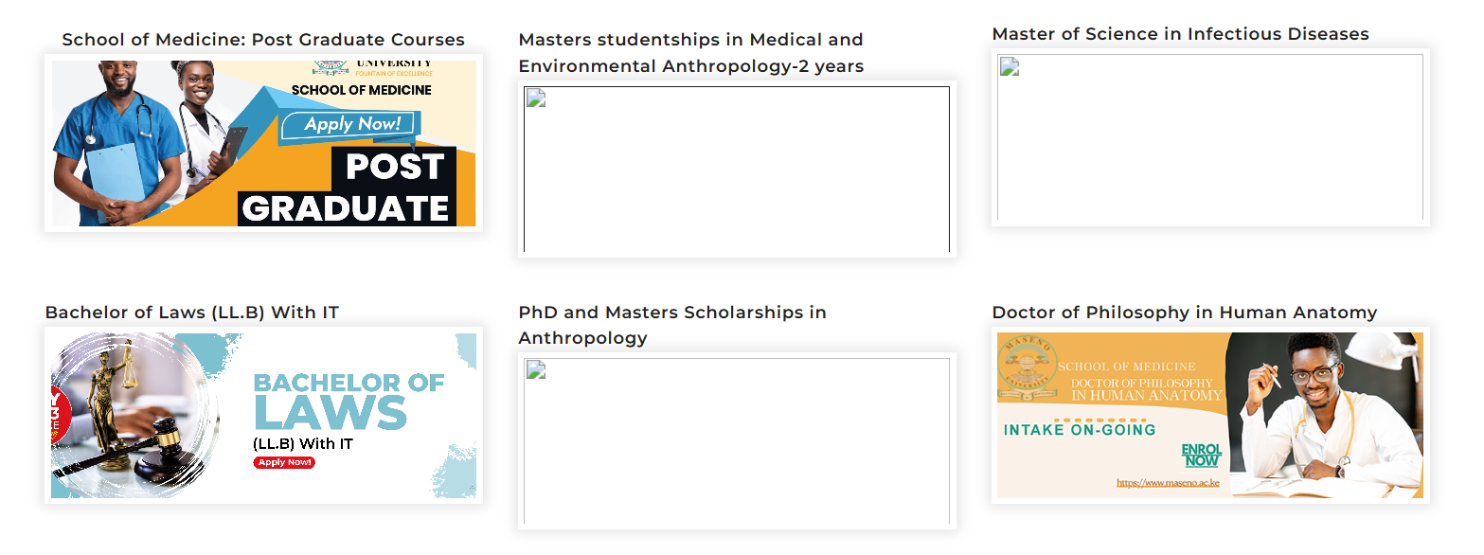Click the university logo in Post Graduate banner
1484x555 pixels.
click(331, 66)
